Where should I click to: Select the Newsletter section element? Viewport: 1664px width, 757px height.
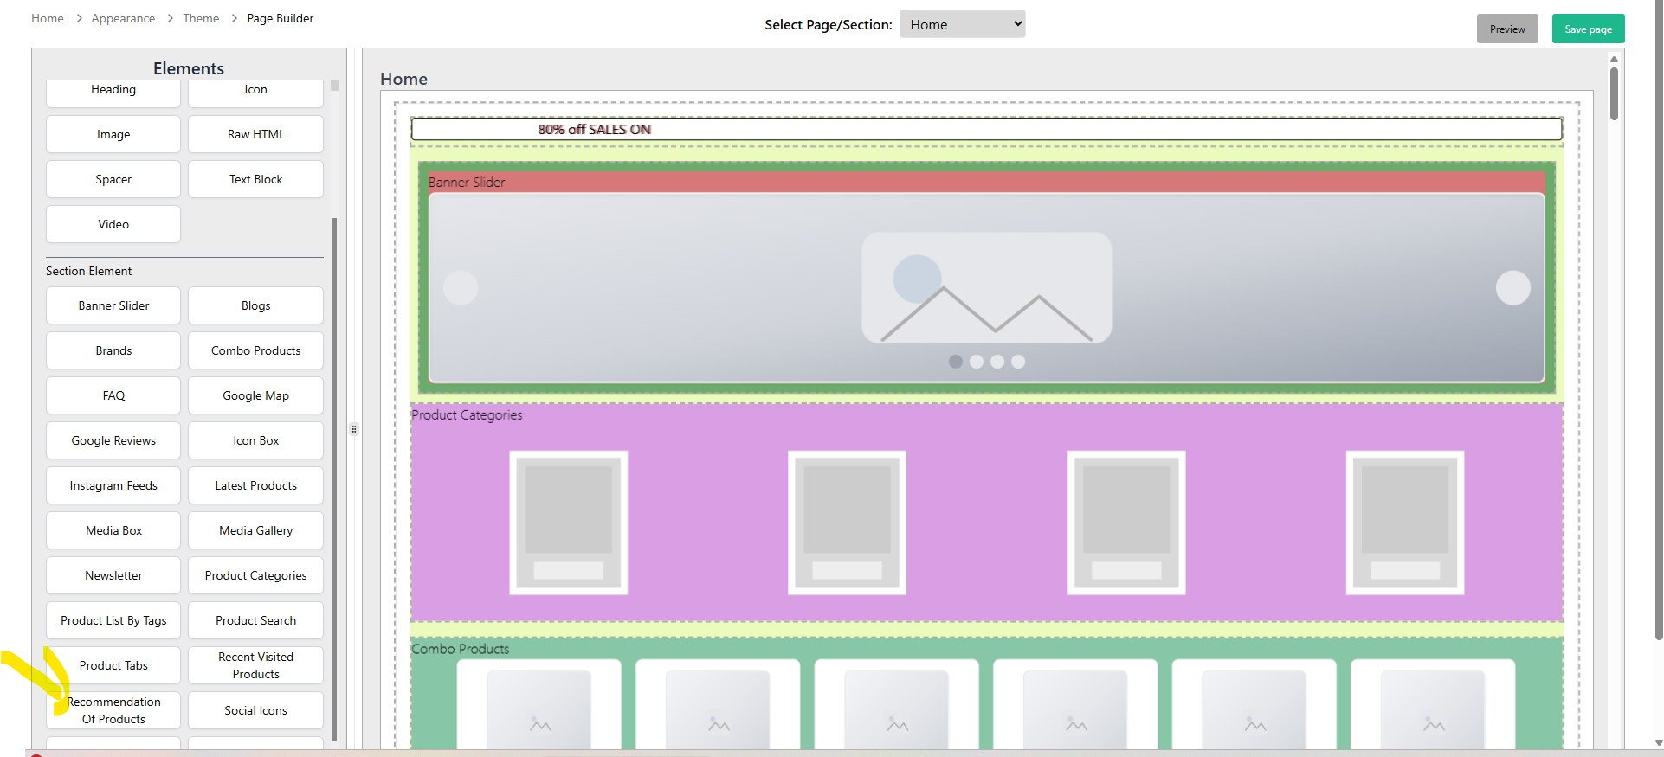pos(113,575)
